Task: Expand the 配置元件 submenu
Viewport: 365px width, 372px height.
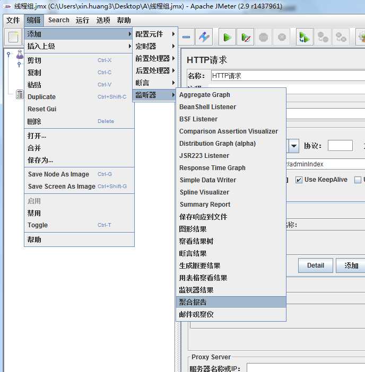Action: pos(155,34)
